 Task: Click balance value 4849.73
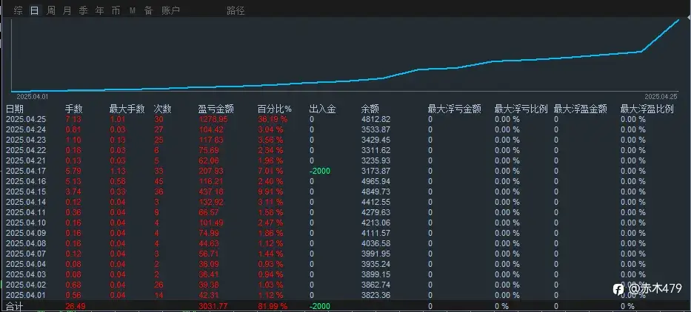[x=376, y=192]
